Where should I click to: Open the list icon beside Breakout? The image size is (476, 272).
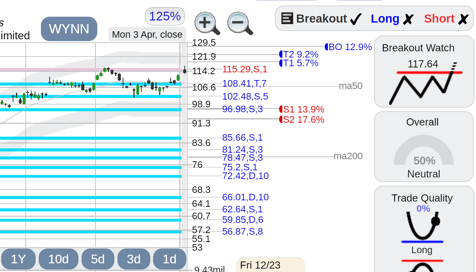[287, 18]
